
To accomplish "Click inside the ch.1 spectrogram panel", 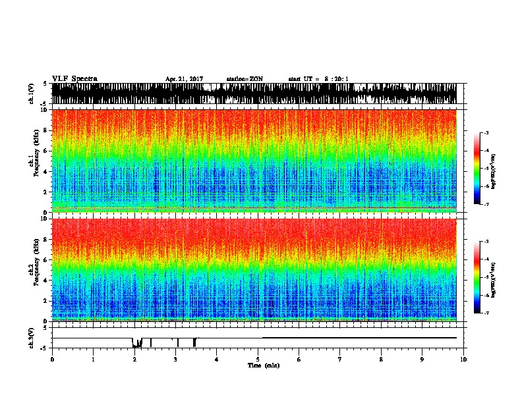I will 254,161.
